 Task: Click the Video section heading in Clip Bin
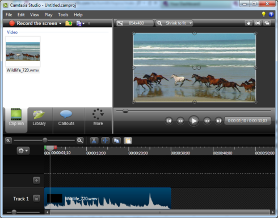pyautogui.click(x=12, y=32)
